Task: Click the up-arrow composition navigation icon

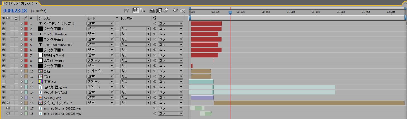Action: tap(127, 11)
